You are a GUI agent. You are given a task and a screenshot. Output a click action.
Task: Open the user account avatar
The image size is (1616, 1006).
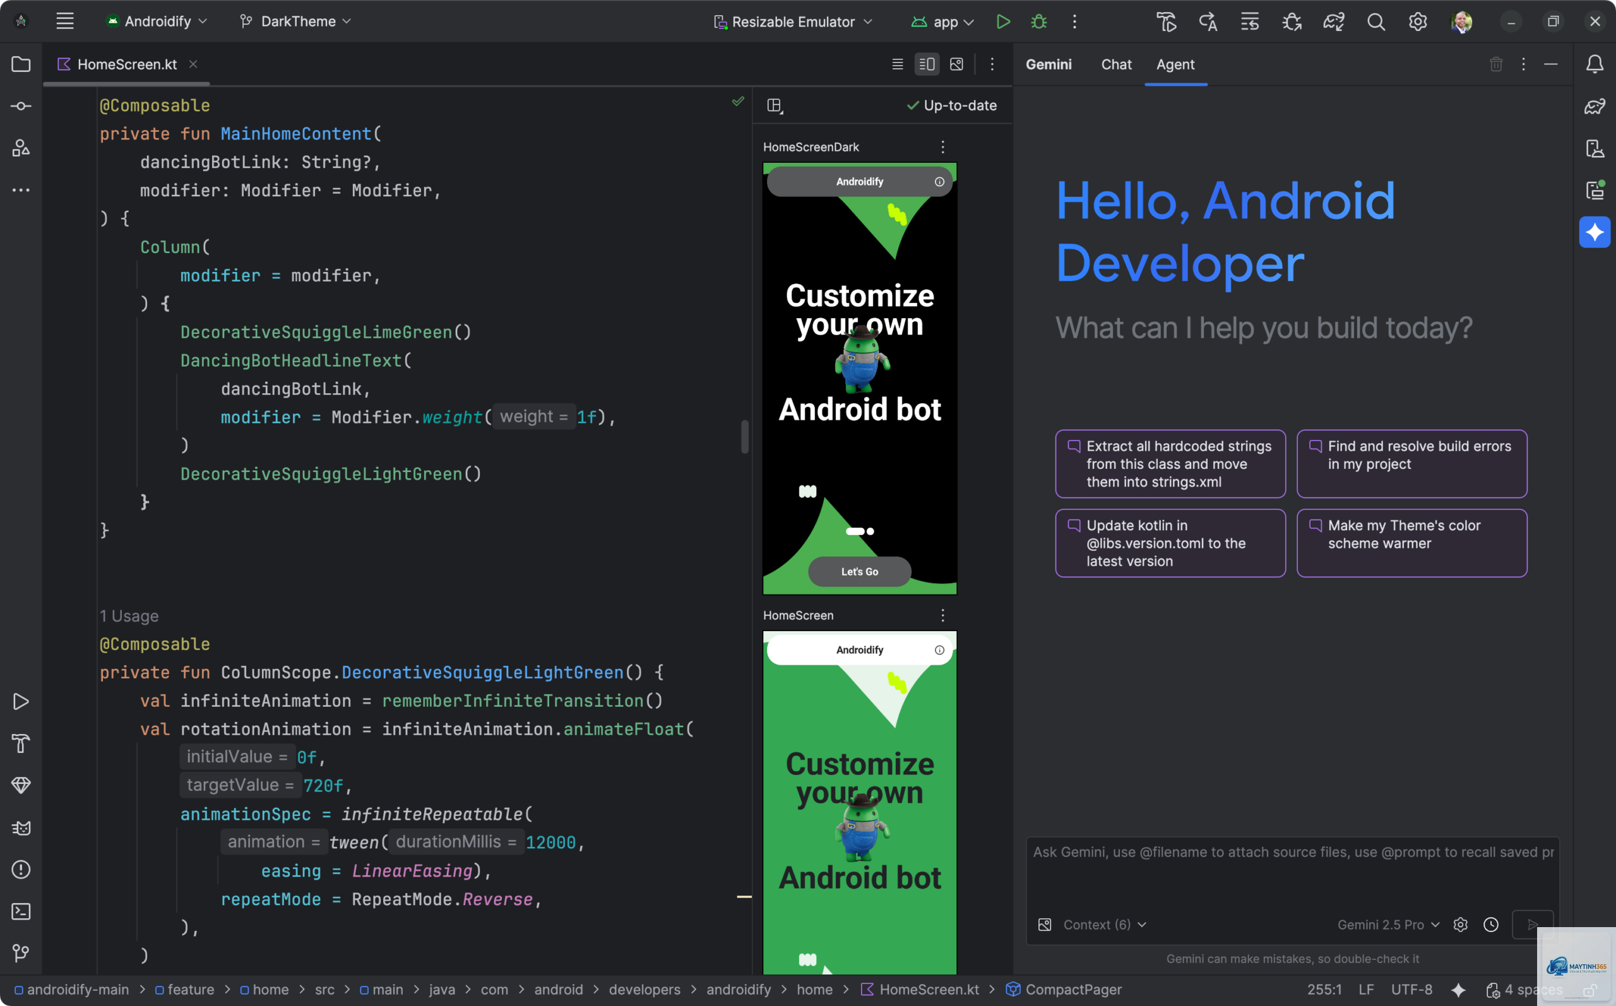(x=1461, y=22)
